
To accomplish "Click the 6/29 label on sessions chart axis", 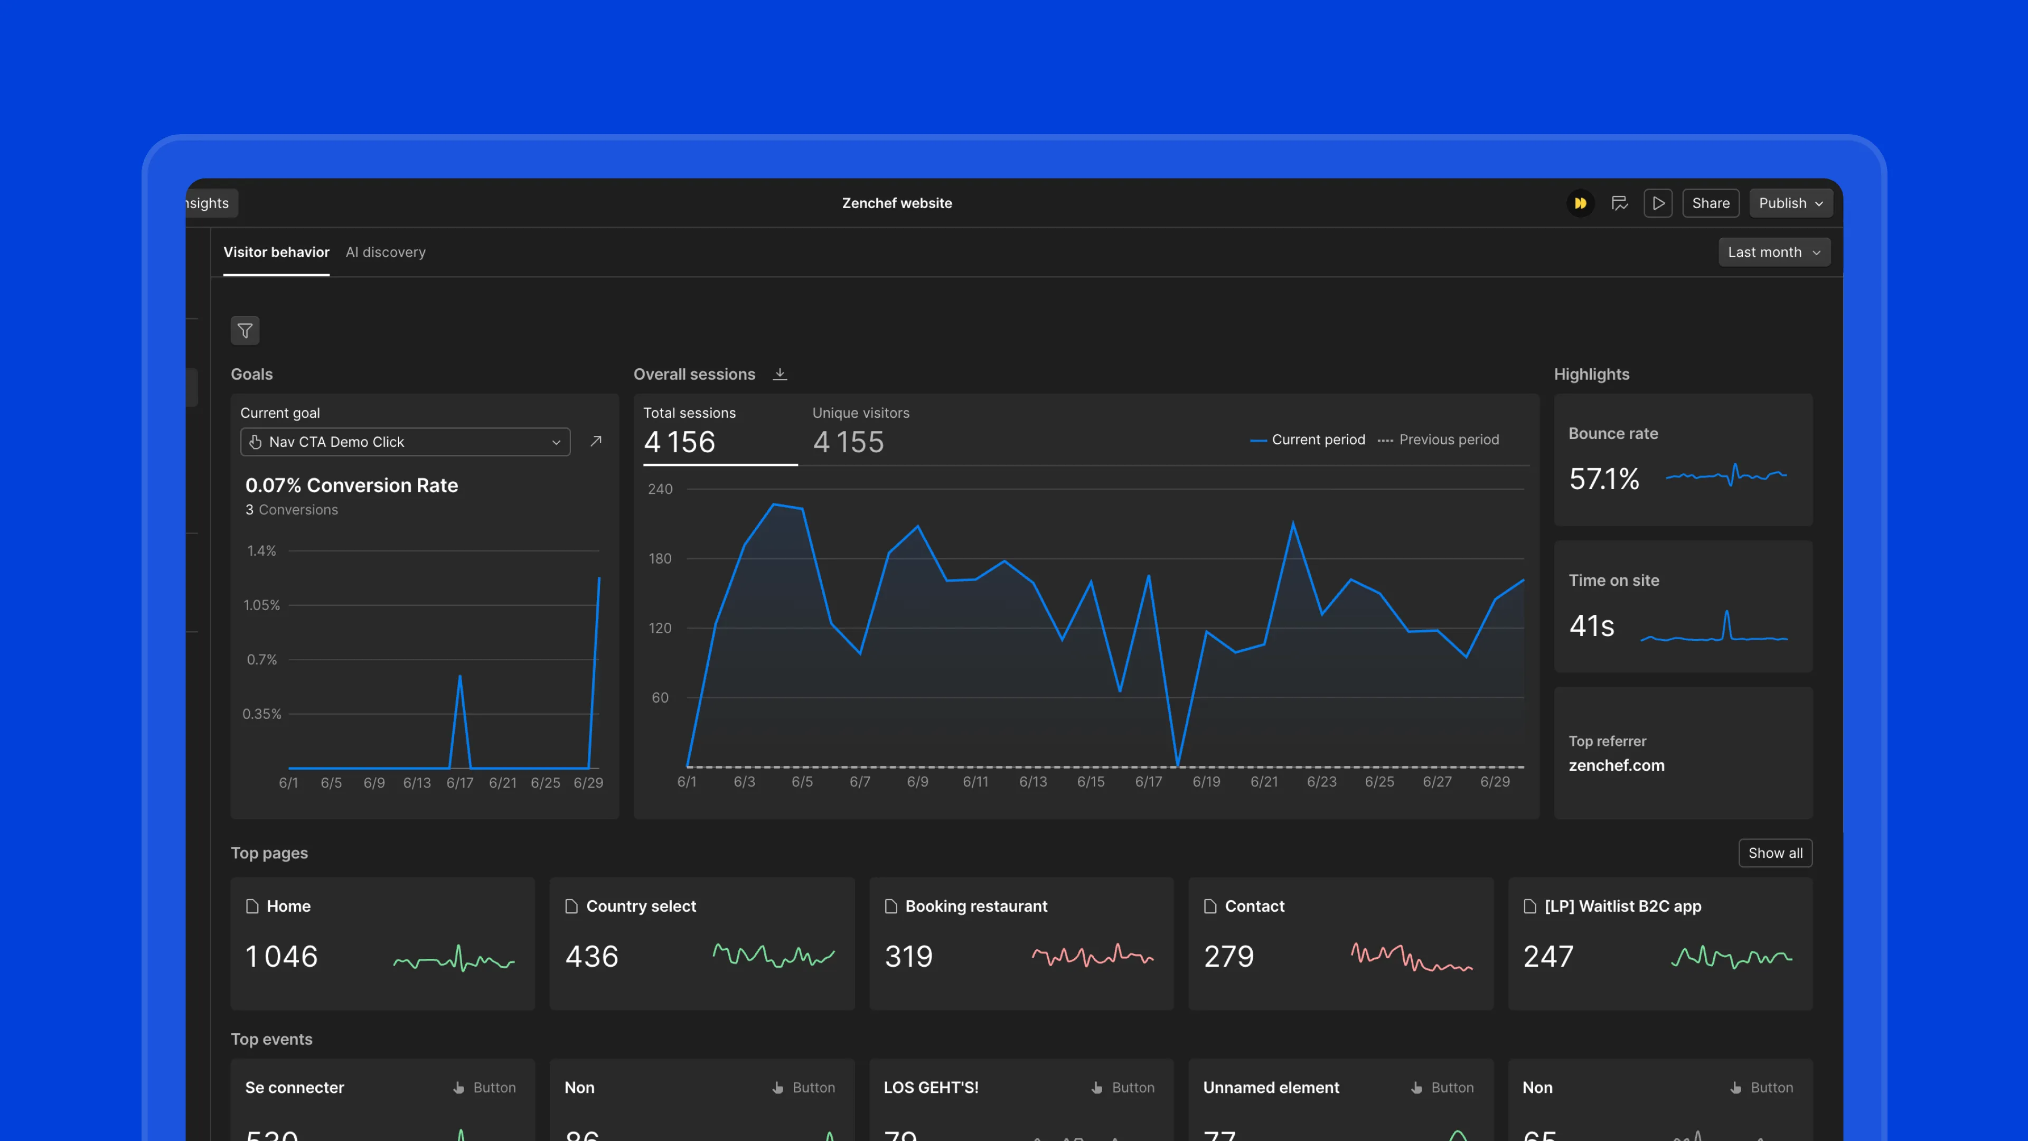I will click(x=1495, y=781).
